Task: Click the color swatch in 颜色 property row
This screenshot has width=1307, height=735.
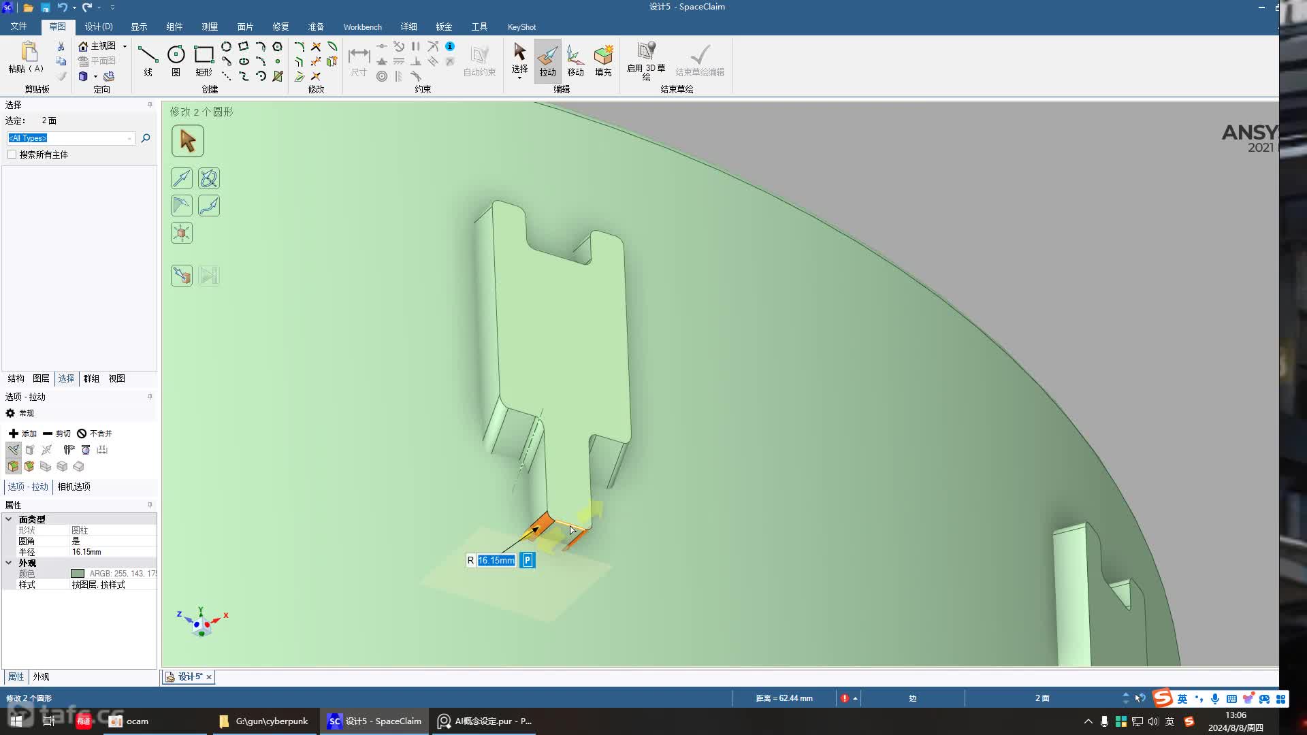Action: [x=78, y=574]
